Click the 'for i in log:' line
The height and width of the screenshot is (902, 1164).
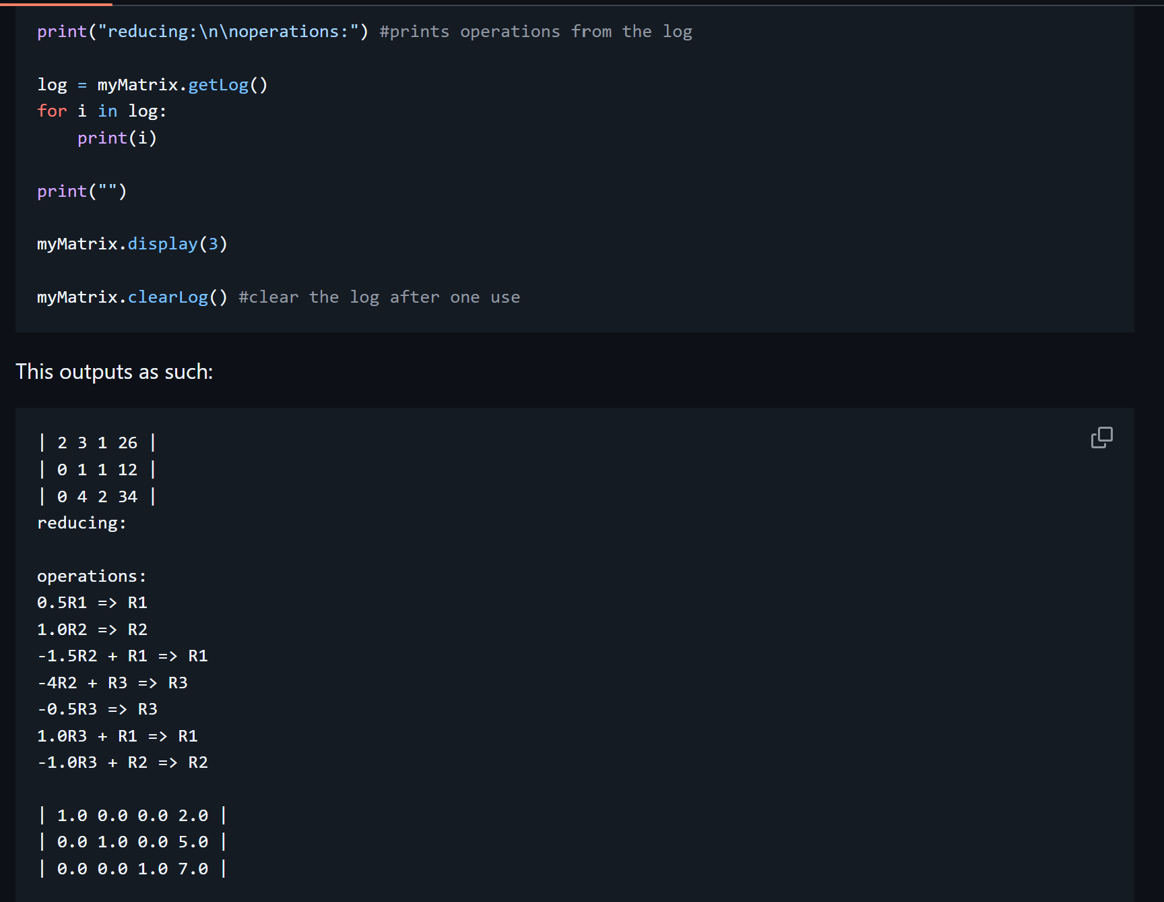coord(102,111)
